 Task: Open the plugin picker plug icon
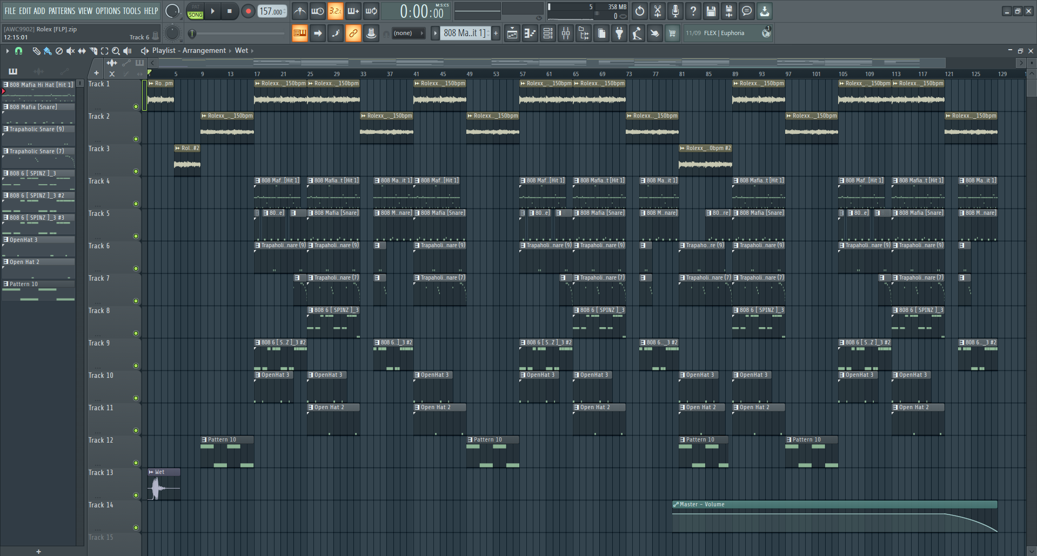coord(619,33)
